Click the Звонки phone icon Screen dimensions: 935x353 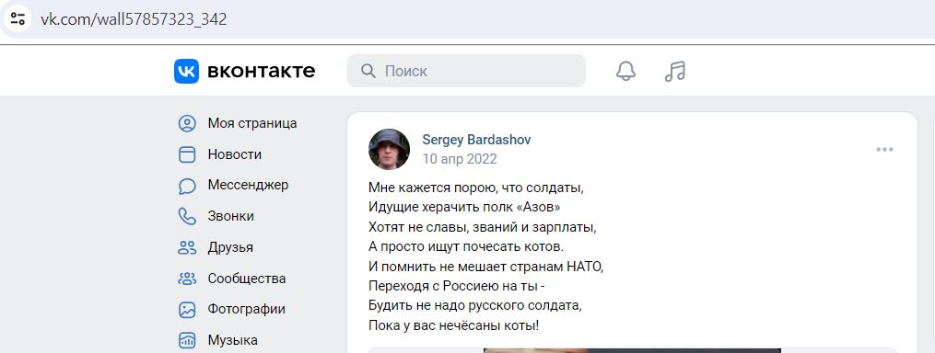[187, 216]
